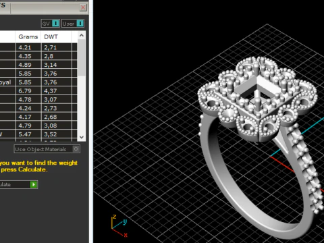Select the 4.35 grams cell

(28, 56)
